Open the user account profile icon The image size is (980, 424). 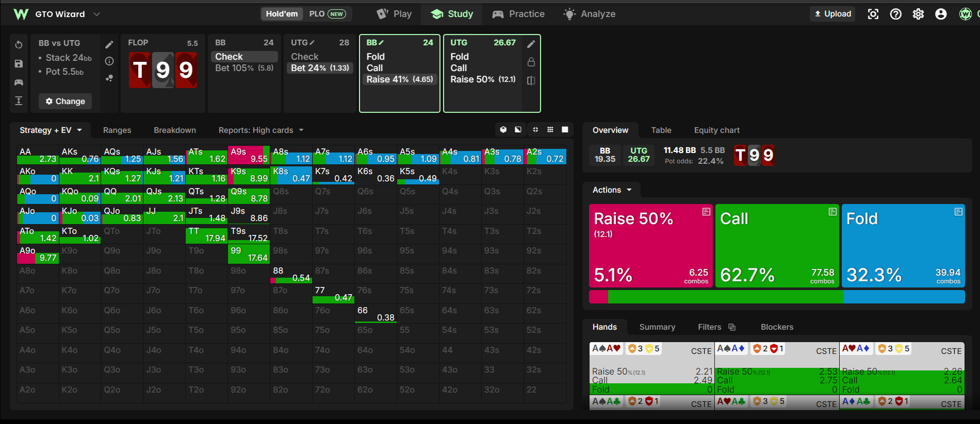[941, 14]
